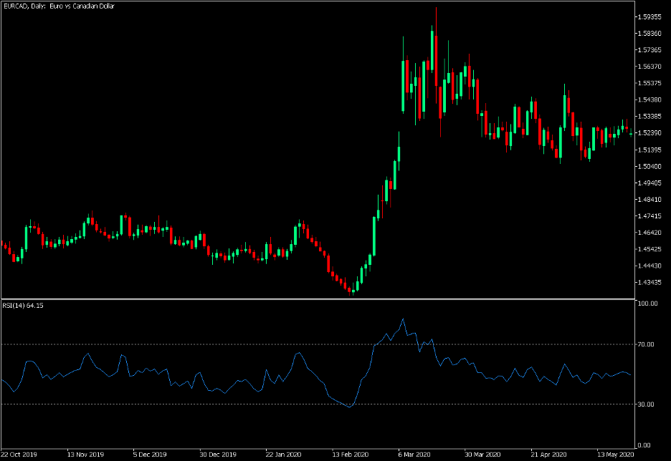
Task: Click the 1.50400 price scale label
Action: [x=651, y=166]
